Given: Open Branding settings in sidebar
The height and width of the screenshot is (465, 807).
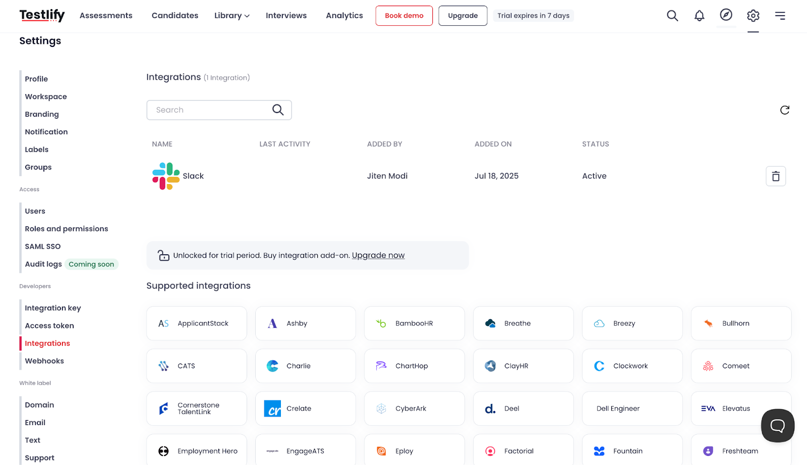Looking at the screenshot, I should tap(42, 114).
